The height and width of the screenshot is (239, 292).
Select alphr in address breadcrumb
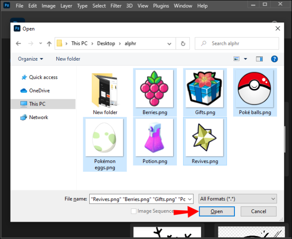[x=130, y=44]
